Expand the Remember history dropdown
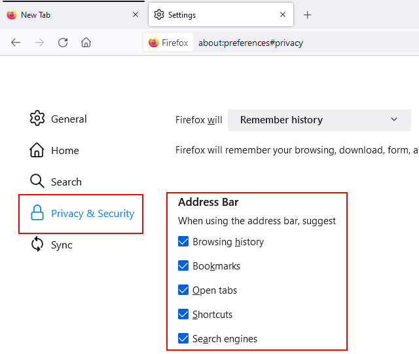The width and height of the screenshot is (419, 354). (x=319, y=120)
